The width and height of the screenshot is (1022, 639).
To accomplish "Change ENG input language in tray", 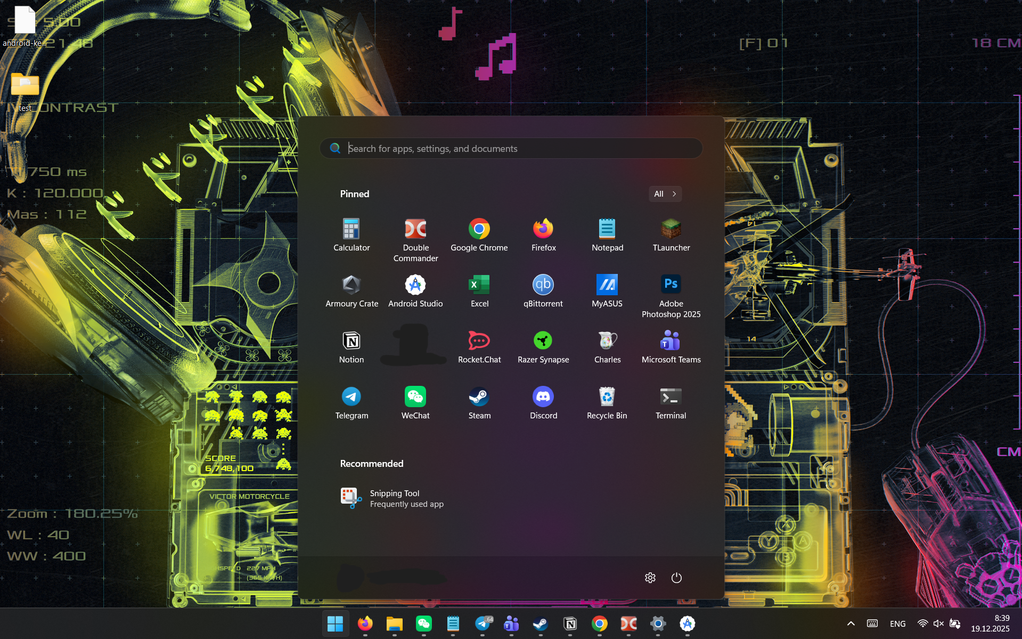I will [898, 624].
